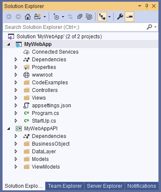Close the Solution Explorer panel

[154, 6]
